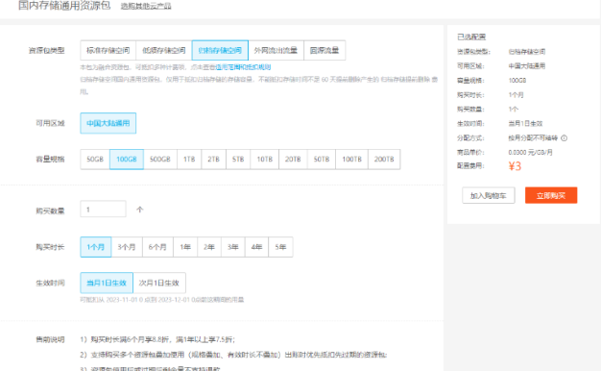
Task: Click the 按月分配不可结转 allocation text
Action: point(533,138)
